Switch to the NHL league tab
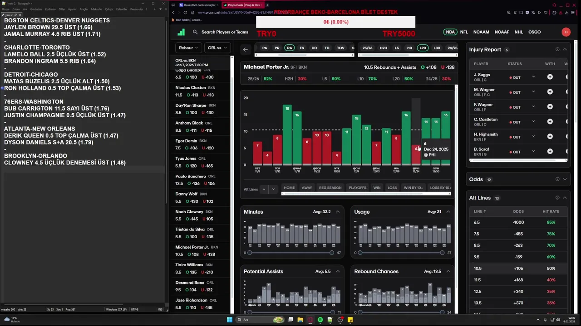The width and height of the screenshot is (581, 326). pyautogui.click(x=519, y=32)
